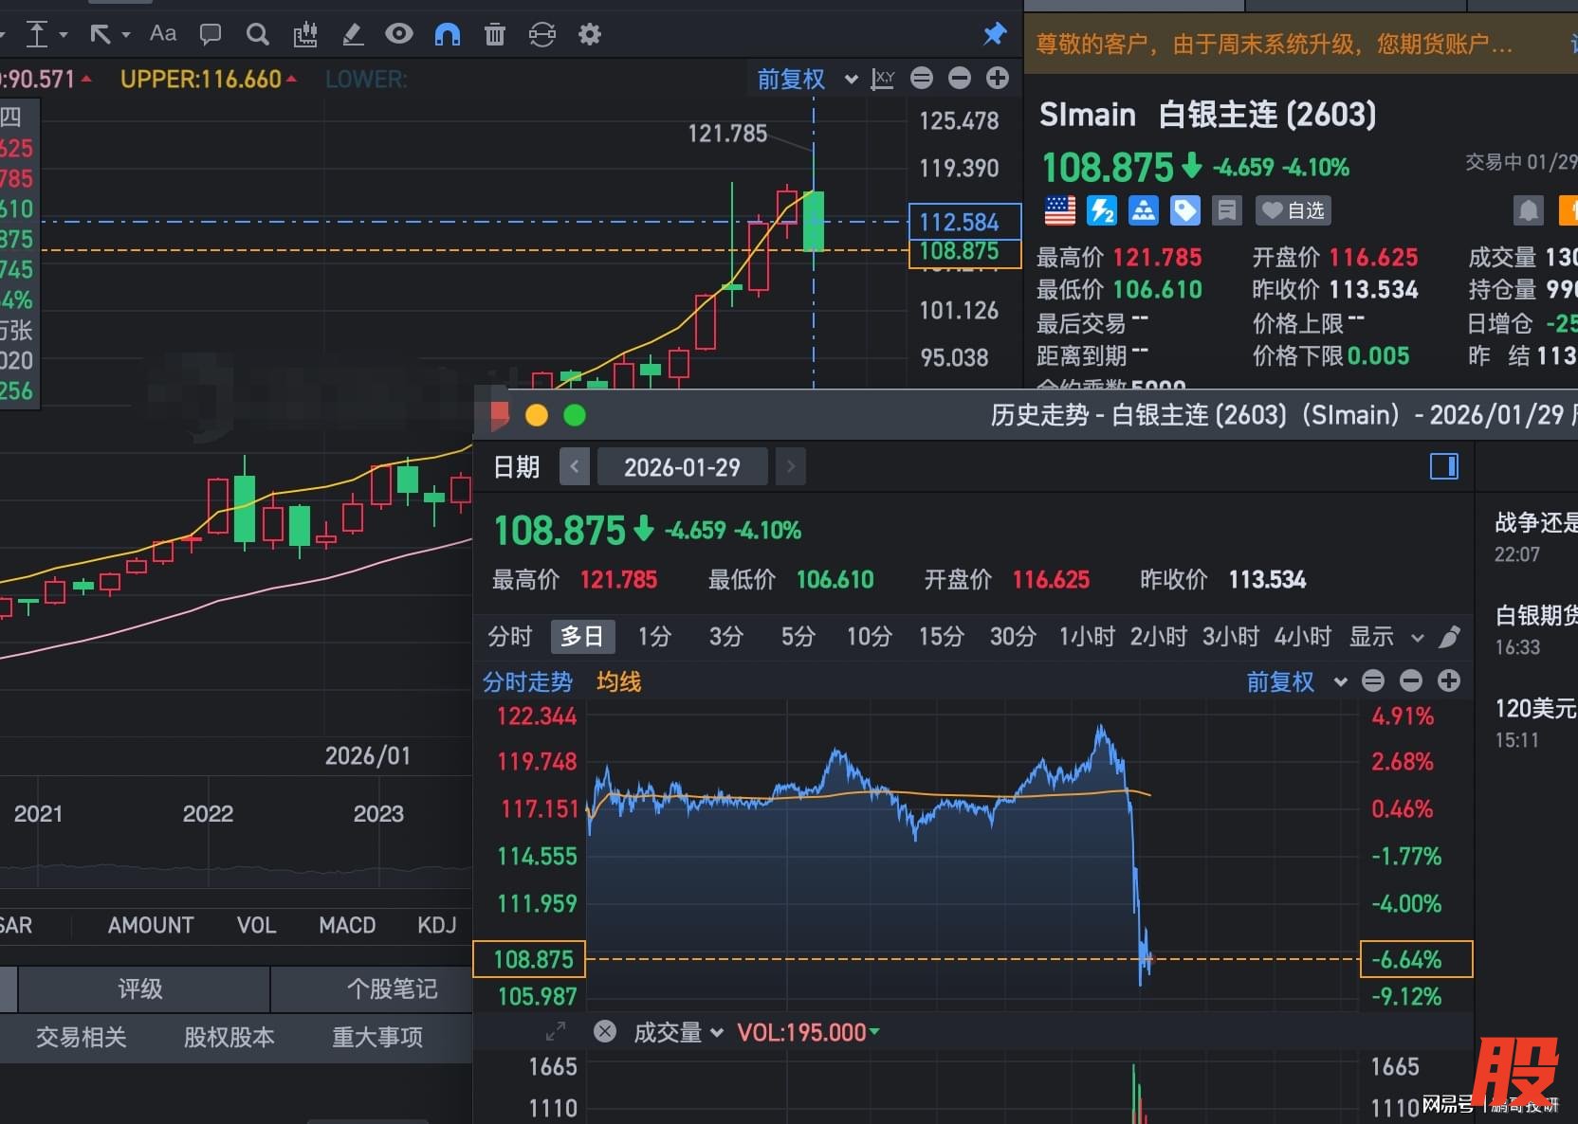Click the 2026-01-29 date field

click(682, 466)
